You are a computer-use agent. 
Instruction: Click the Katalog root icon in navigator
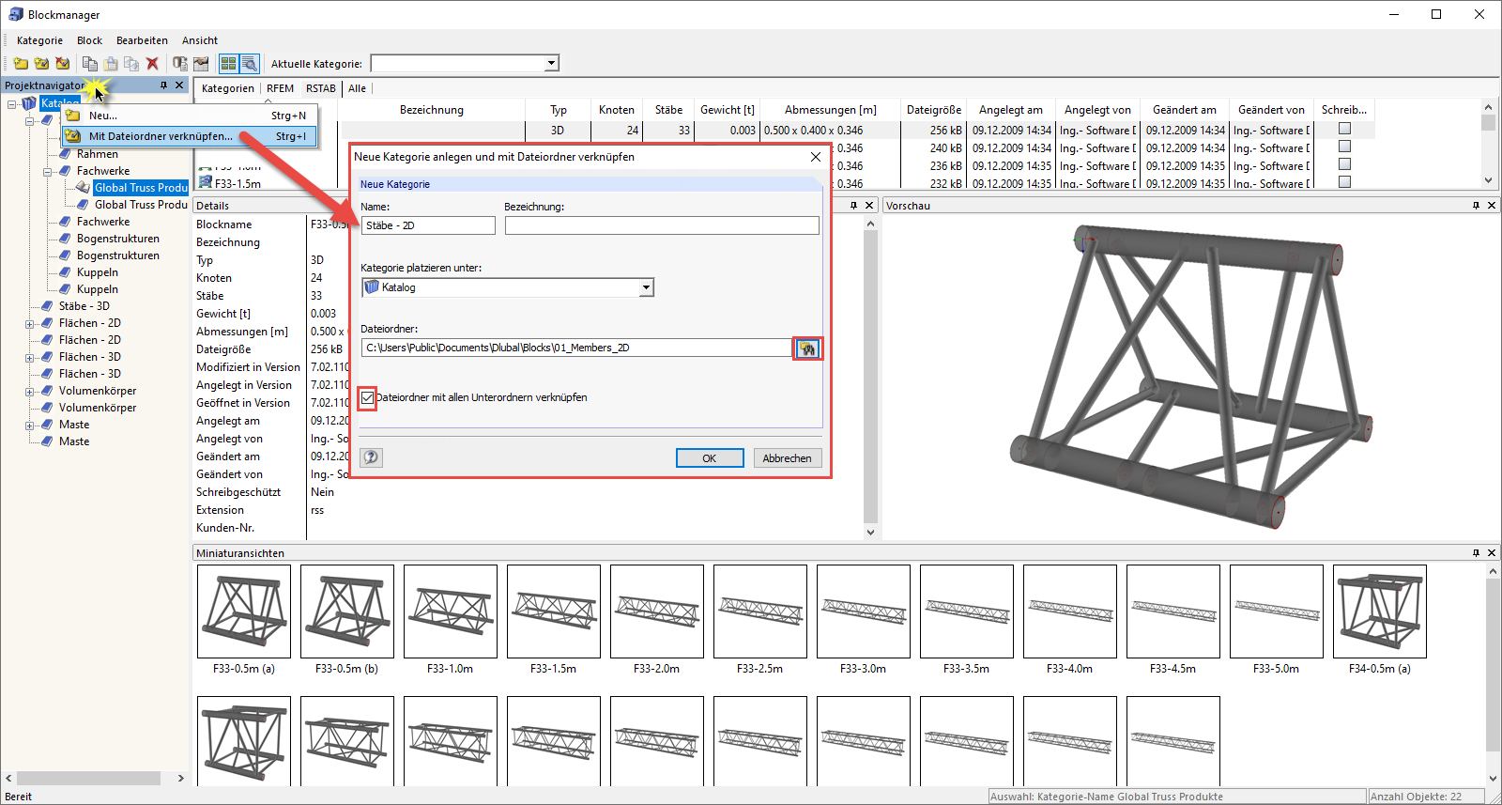(x=29, y=103)
